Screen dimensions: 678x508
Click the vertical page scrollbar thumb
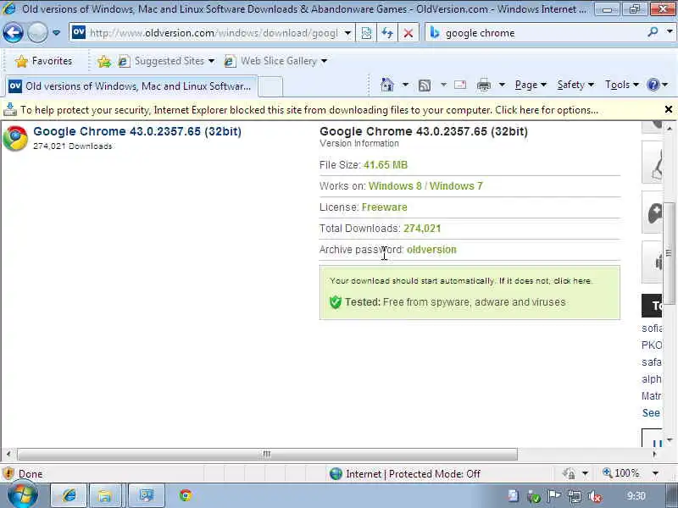pos(669,252)
